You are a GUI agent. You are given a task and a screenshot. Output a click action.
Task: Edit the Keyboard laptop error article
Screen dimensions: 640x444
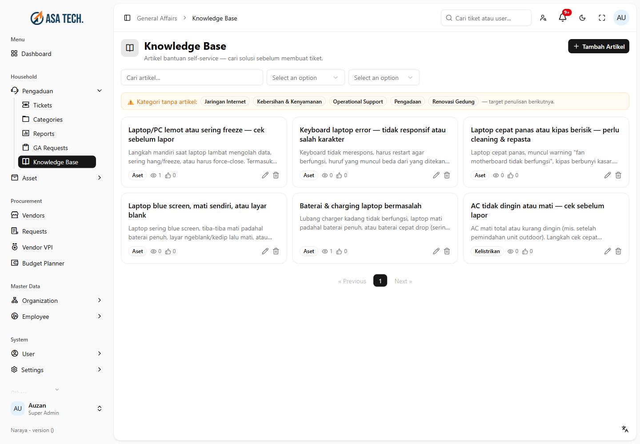pyautogui.click(x=436, y=175)
